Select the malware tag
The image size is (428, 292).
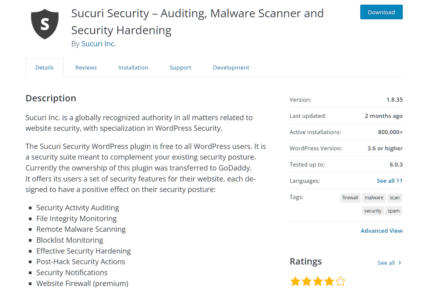pos(374,198)
